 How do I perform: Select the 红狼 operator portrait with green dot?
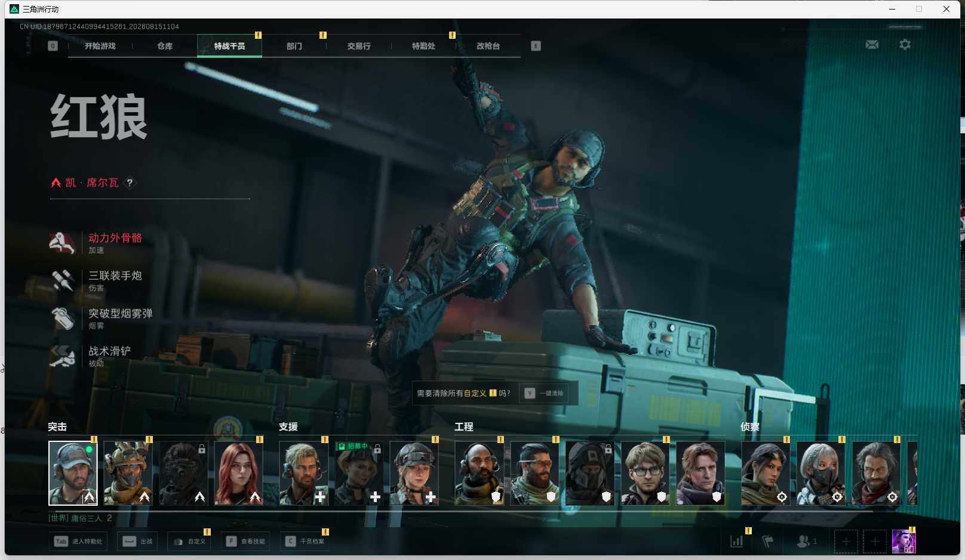[73, 473]
